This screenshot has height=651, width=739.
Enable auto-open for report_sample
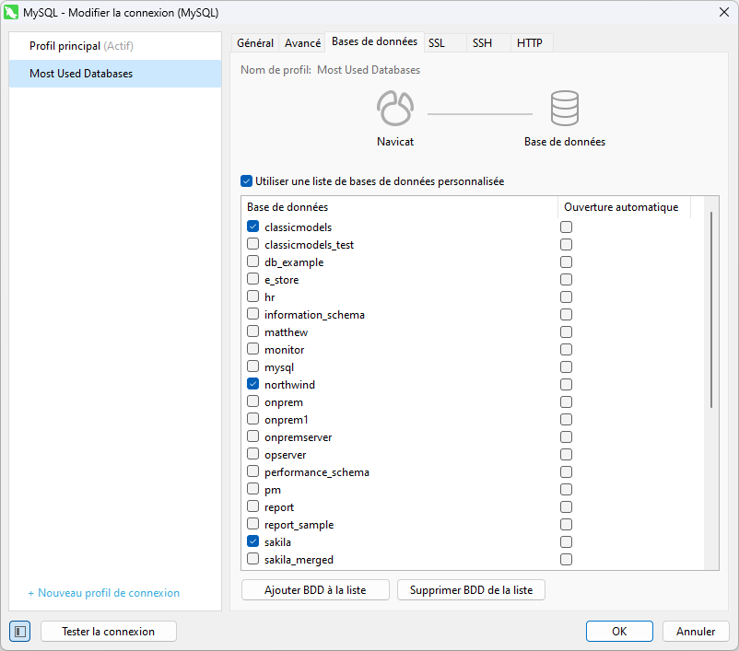coord(566,524)
